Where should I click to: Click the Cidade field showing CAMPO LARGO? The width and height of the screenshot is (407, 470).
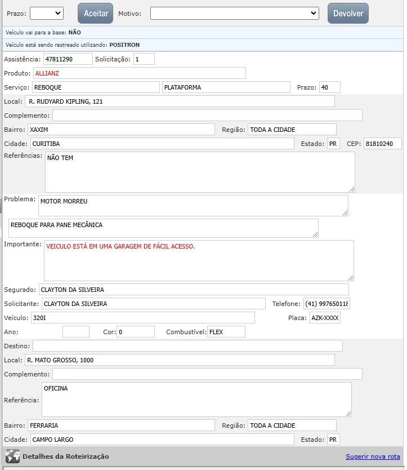(x=162, y=440)
